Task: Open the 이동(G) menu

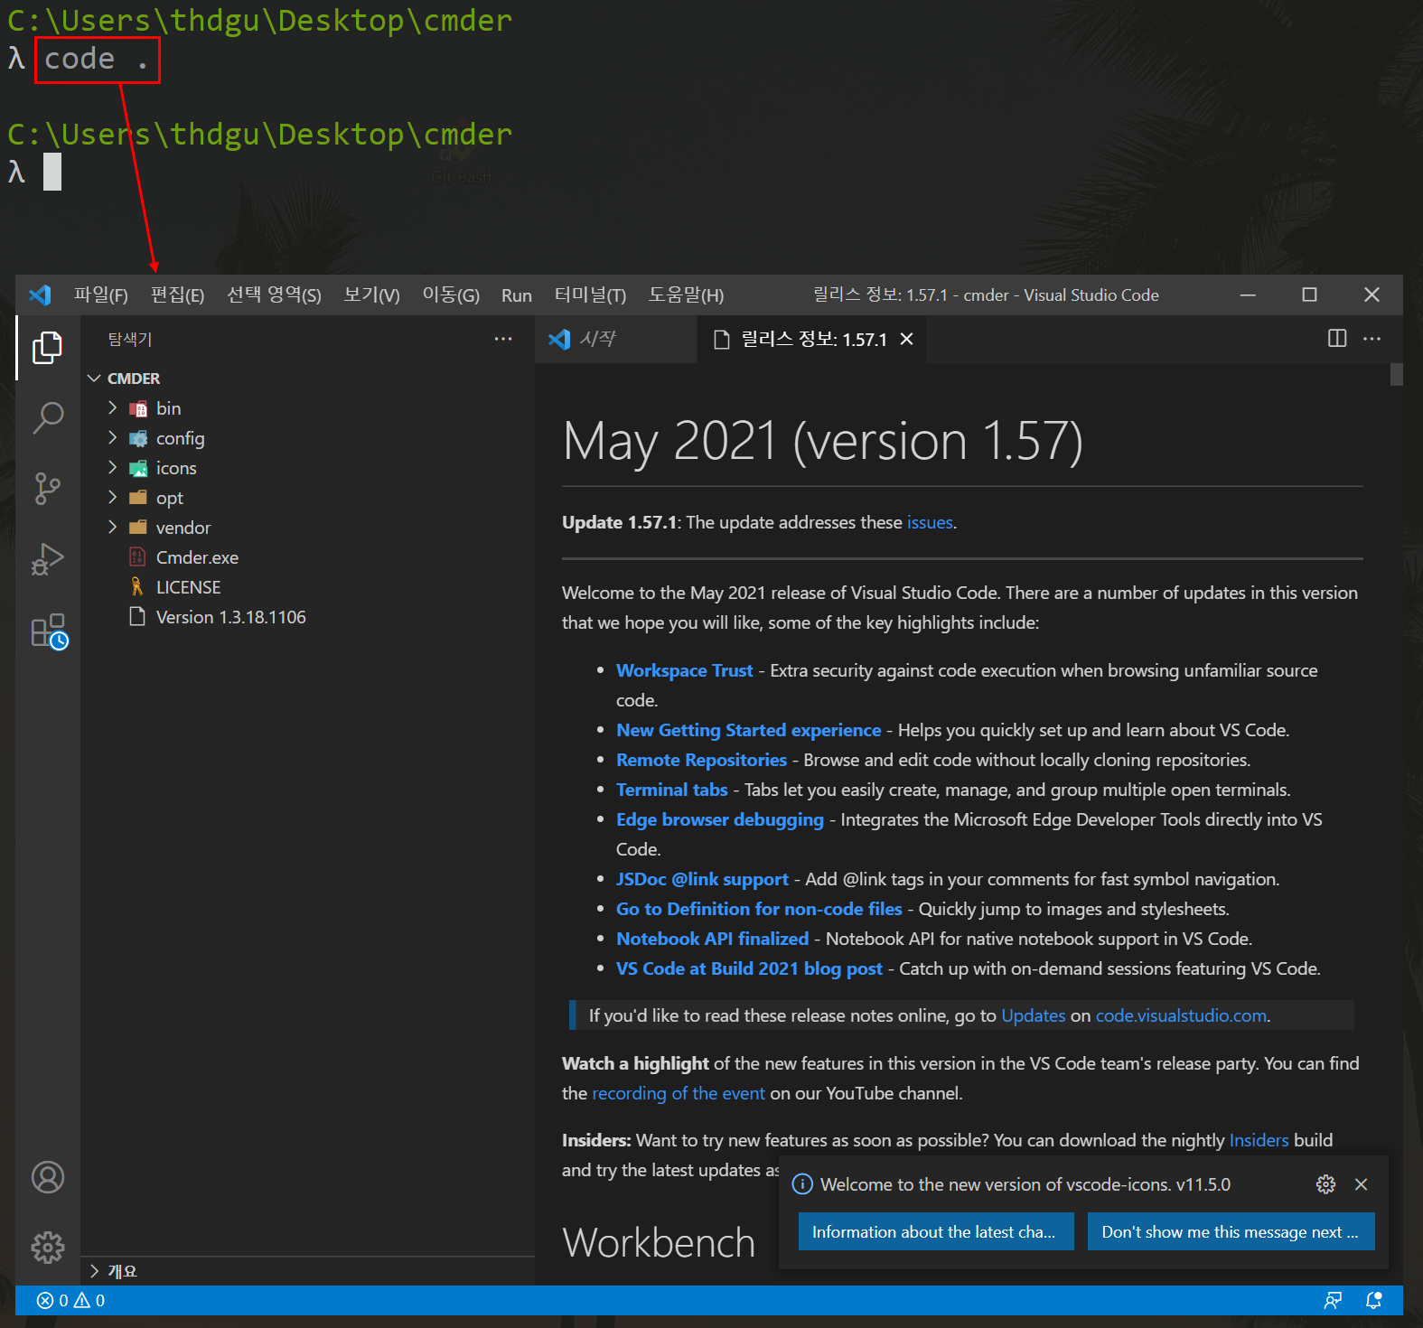Action: click(x=451, y=295)
